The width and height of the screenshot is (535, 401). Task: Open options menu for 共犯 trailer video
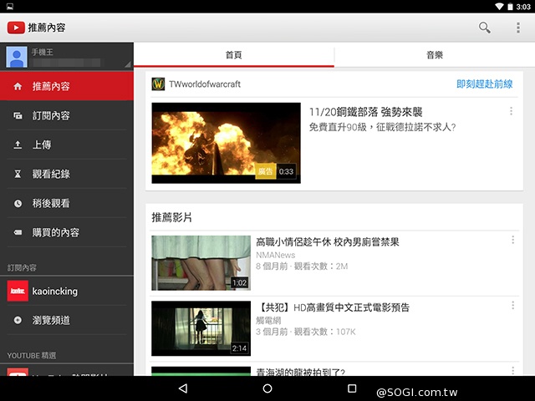[512, 307]
